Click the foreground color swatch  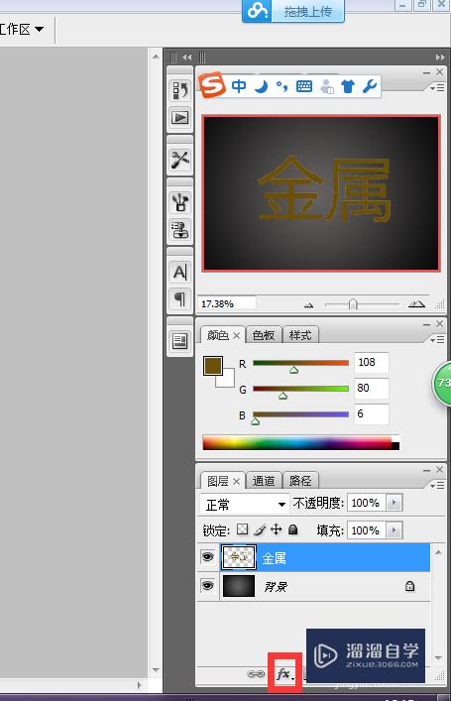tap(213, 365)
